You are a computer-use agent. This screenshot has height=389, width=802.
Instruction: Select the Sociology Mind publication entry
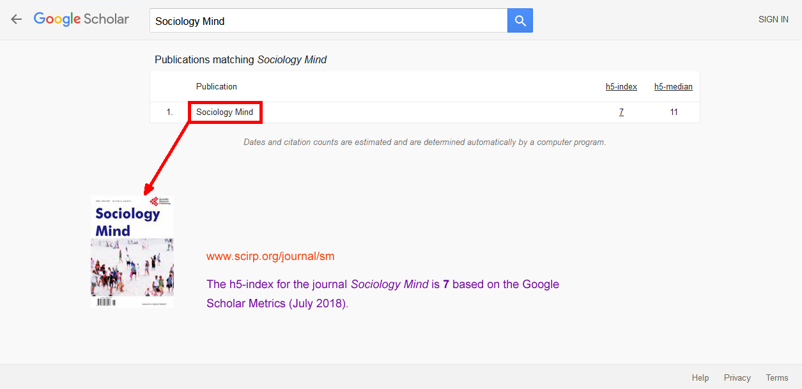[224, 112]
